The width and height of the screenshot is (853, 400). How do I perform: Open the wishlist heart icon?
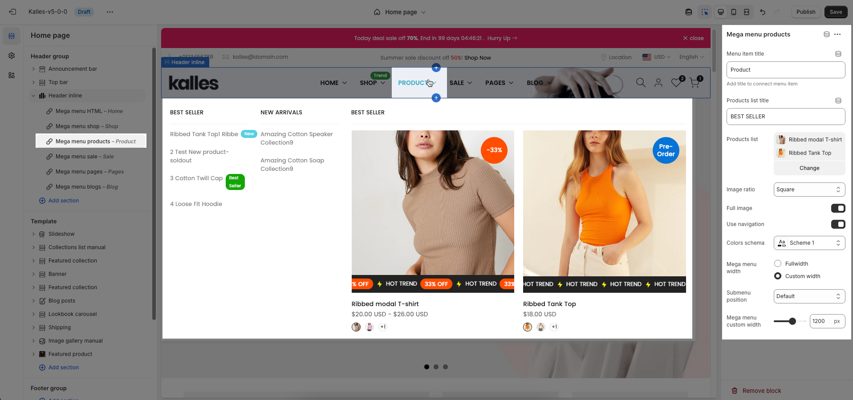[677, 82]
